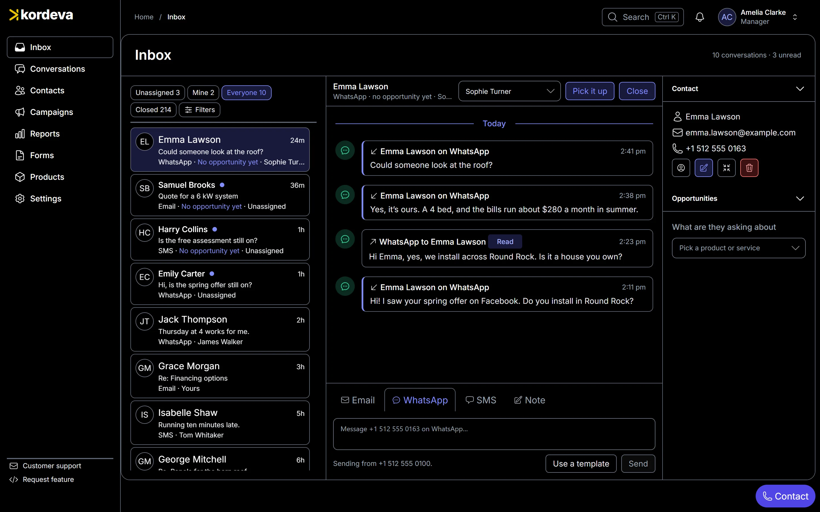Screen dimensions: 820x512
Task: Click the EL avatar of Emma Lawson
Action: click(x=145, y=142)
